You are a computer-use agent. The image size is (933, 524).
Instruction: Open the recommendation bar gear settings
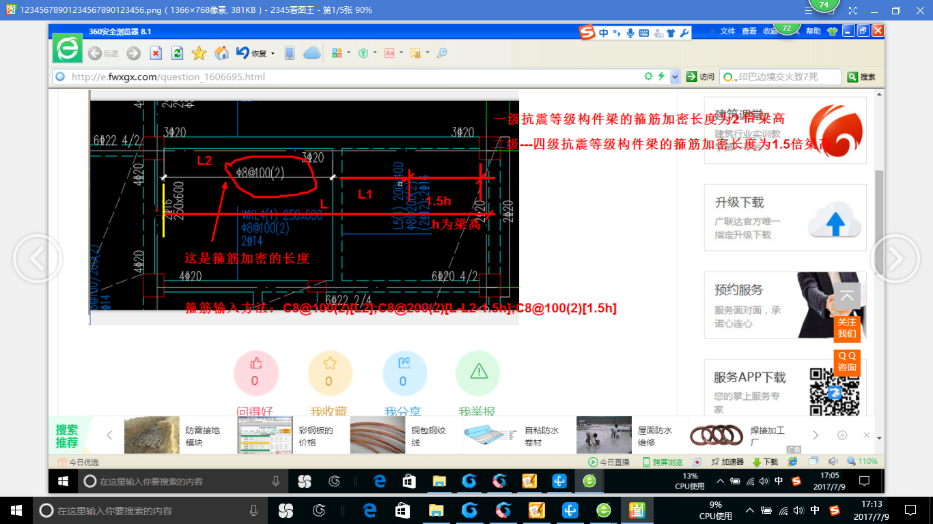click(x=842, y=435)
